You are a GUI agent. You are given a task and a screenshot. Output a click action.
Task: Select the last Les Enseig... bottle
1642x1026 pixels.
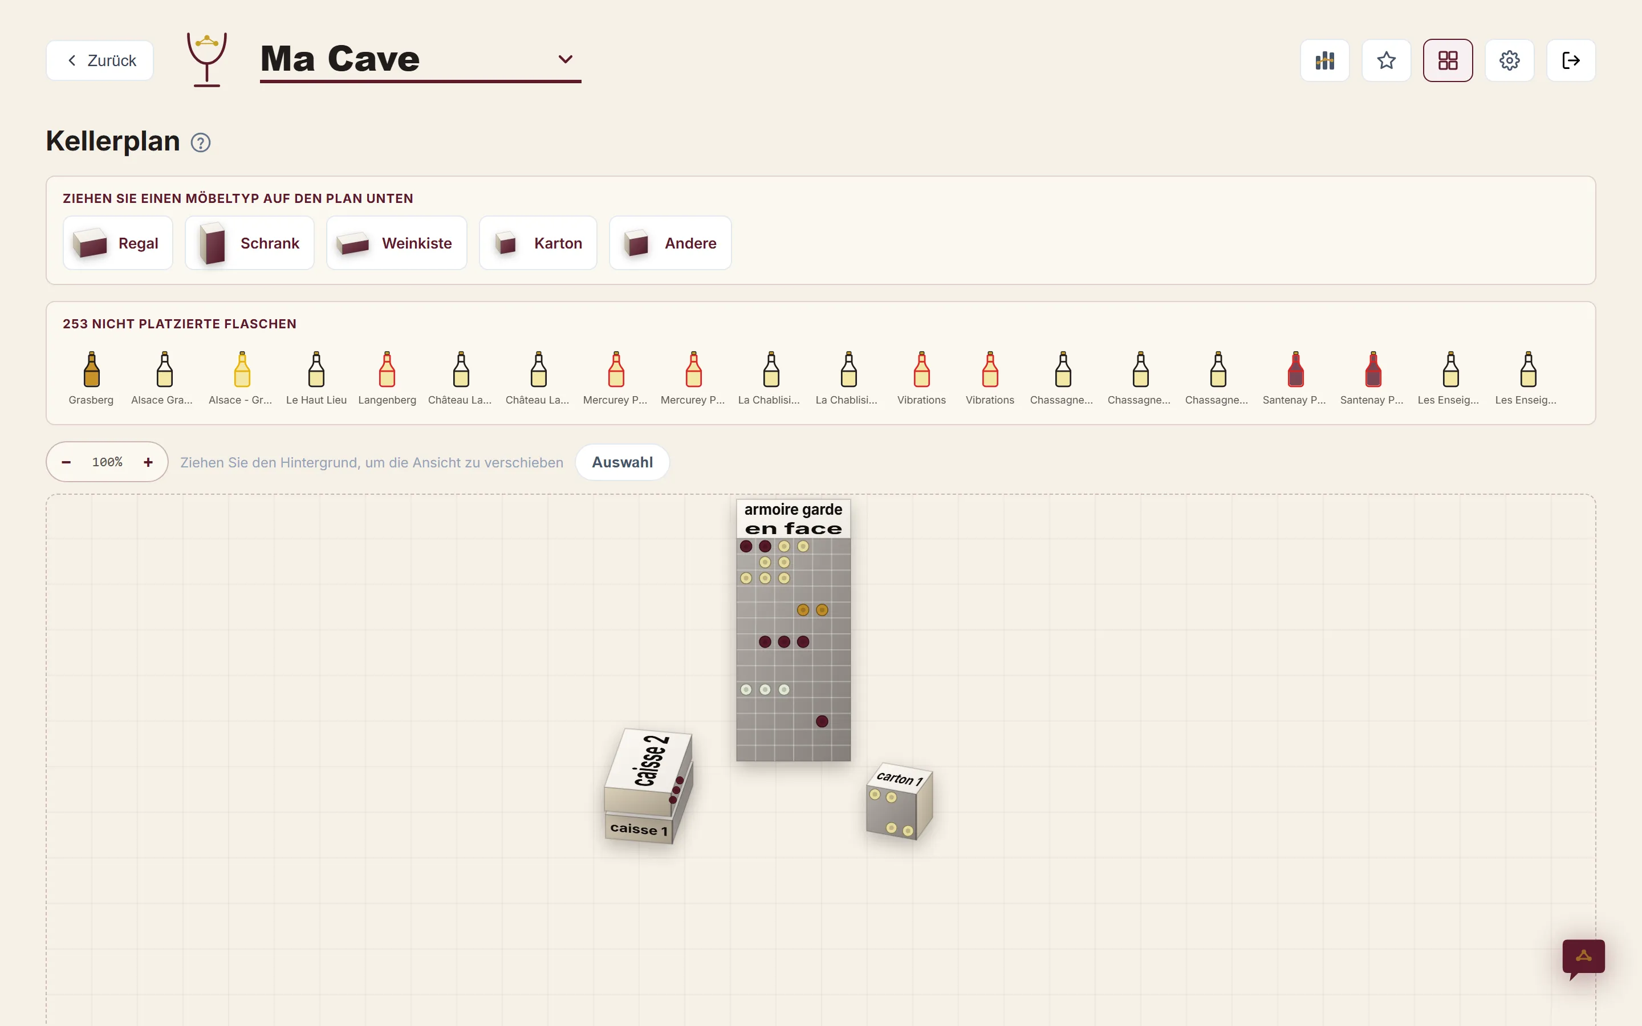[x=1527, y=378]
